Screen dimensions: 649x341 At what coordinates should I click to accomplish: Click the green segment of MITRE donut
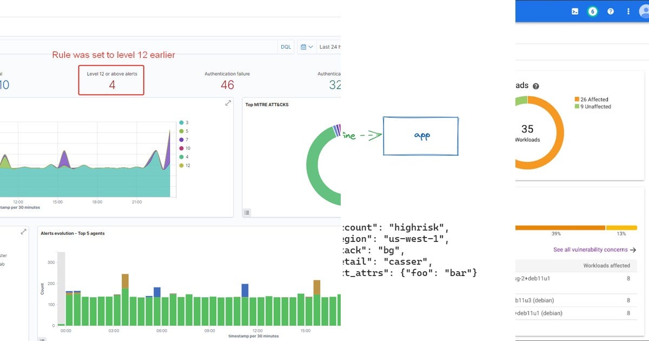[x=313, y=165]
